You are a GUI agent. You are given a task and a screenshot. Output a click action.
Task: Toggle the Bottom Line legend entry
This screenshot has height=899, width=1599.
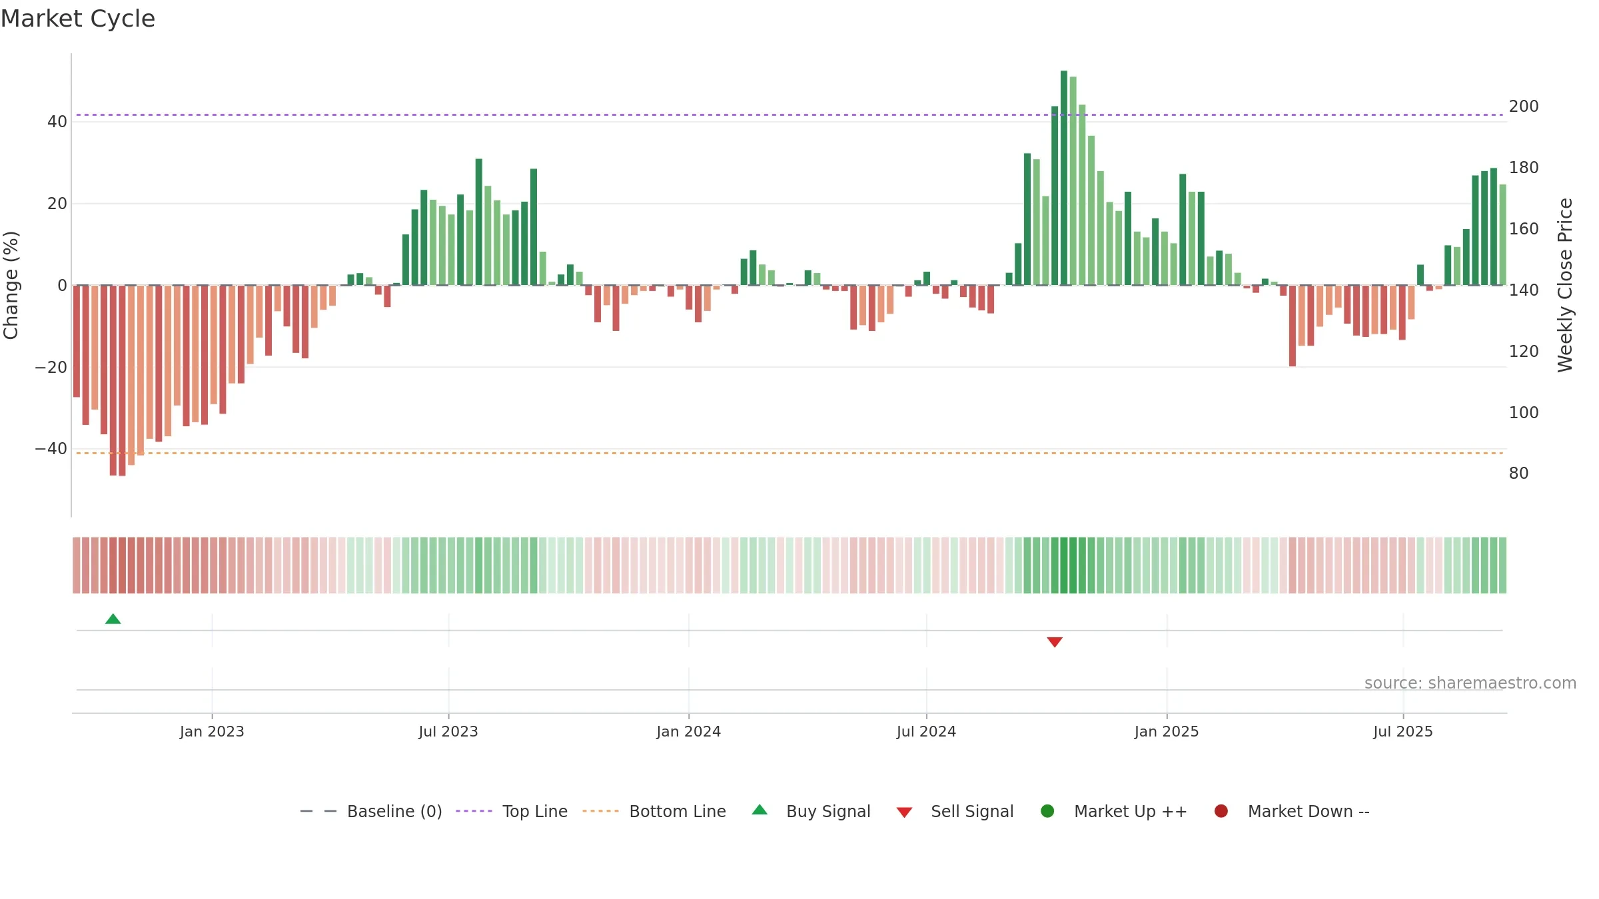click(654, 811)
